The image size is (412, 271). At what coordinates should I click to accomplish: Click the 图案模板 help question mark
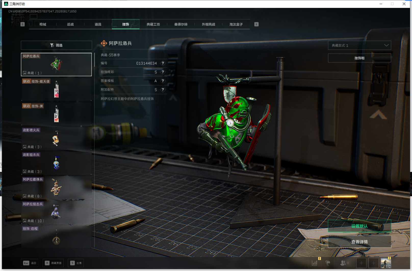coord(163,81)
